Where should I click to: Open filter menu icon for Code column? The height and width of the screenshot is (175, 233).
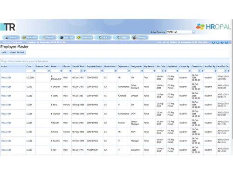click(34, 71)
